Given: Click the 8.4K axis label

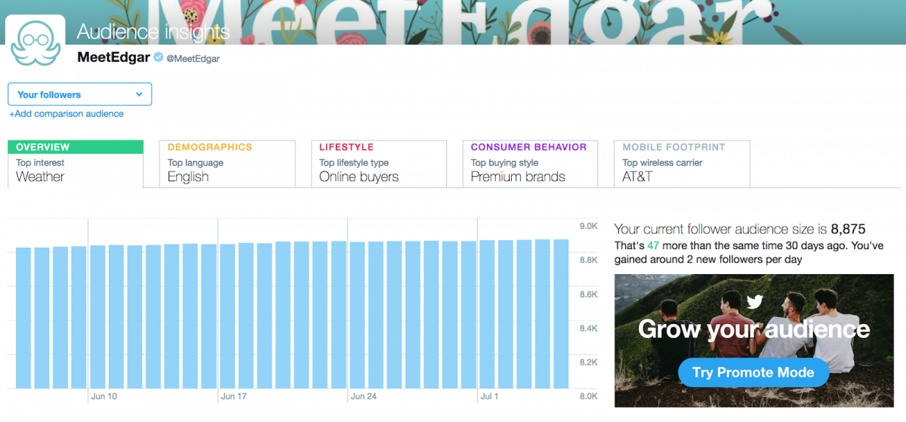Looking at the screenshot, I should point(589,328).
